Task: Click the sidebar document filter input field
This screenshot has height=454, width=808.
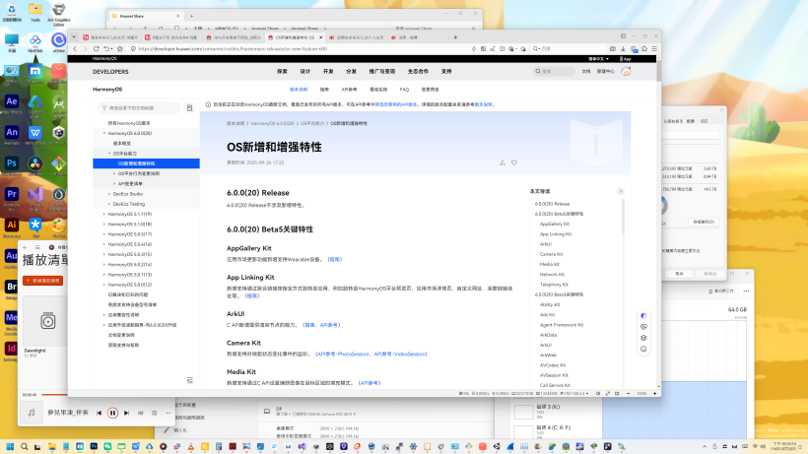Action: pos(139,108)
